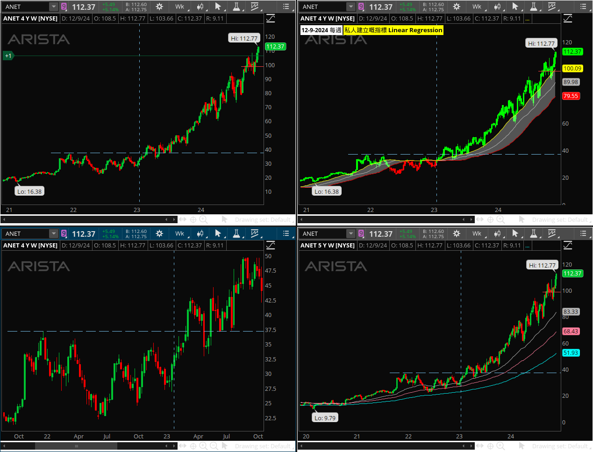Toggle chart mode curve icon in top-left chart
This screenshot has width=593, height=452.
tap(271, 18)
